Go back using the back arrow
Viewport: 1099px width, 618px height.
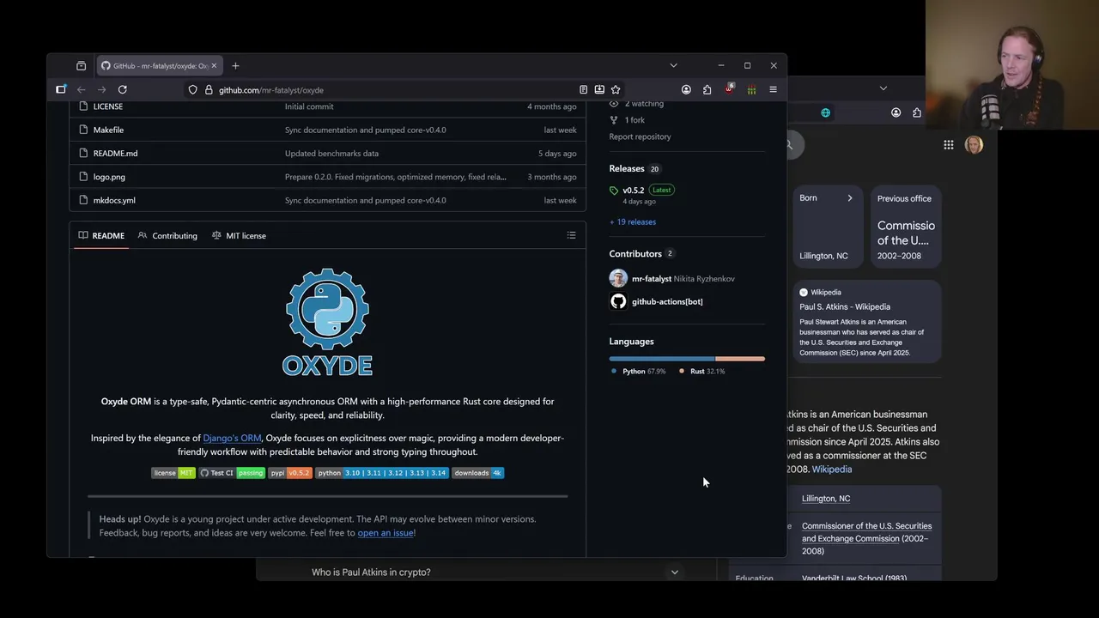pyautogui.click(x=82, y=89)
